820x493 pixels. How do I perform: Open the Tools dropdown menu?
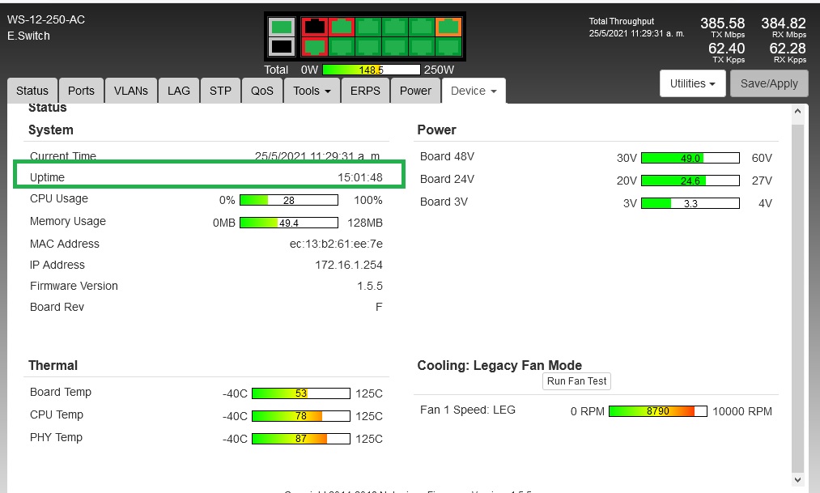pyautogui.click(x=312, y=91)
